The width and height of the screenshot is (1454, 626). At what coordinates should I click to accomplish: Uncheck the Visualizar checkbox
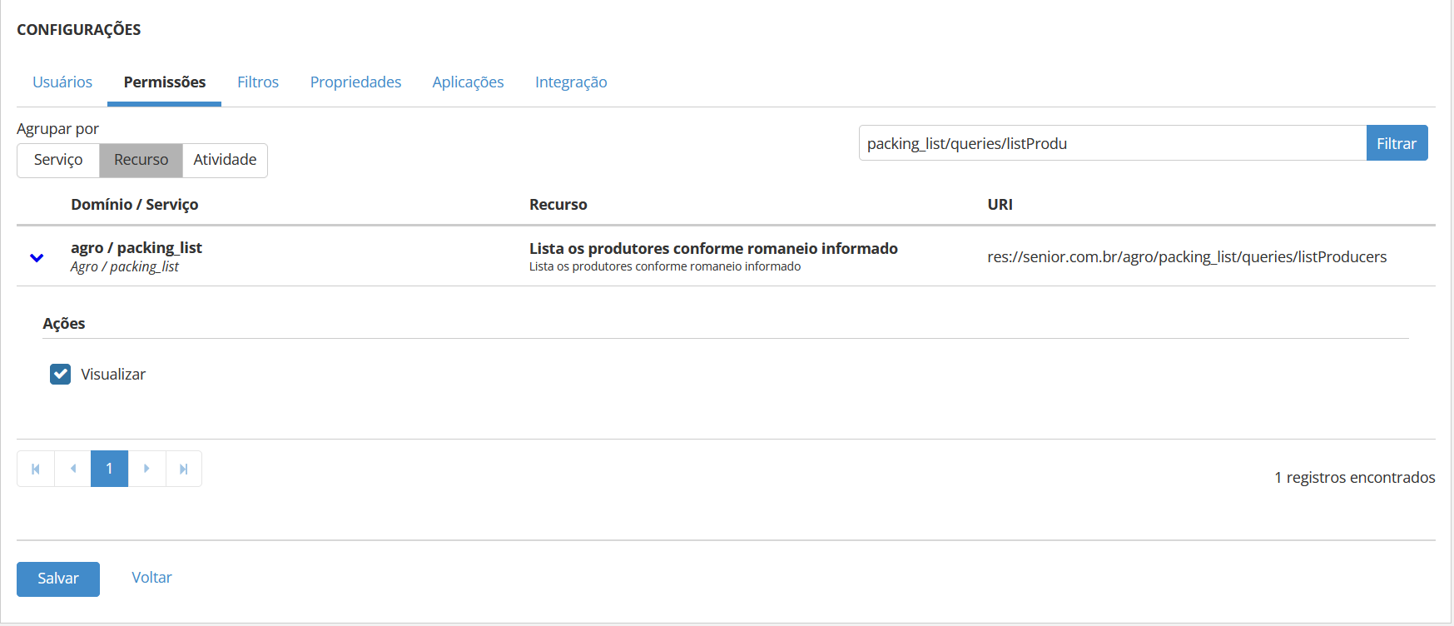[61, 375]
